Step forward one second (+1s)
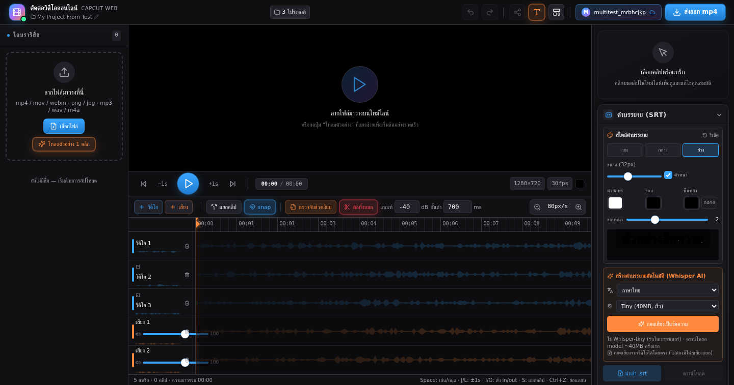The image size is (734, 385). point(213,184)
